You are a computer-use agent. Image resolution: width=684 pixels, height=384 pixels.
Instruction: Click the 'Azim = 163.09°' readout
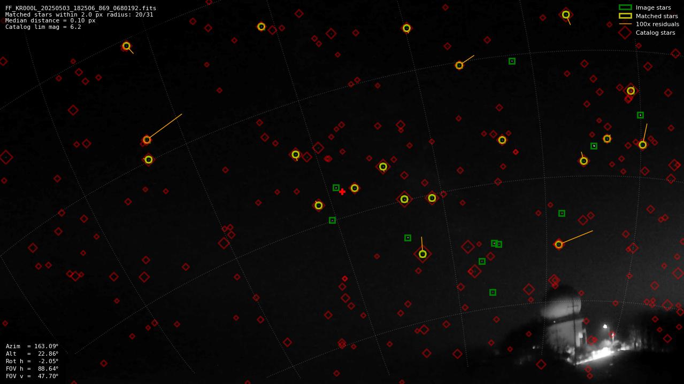(32, 346)
